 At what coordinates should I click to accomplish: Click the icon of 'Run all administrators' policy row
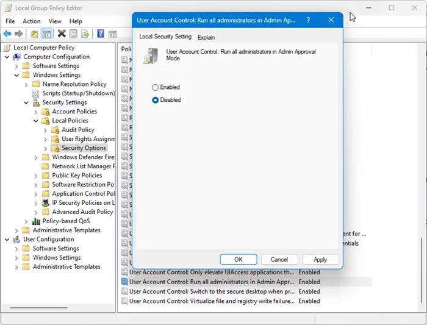tap(124, 282)
